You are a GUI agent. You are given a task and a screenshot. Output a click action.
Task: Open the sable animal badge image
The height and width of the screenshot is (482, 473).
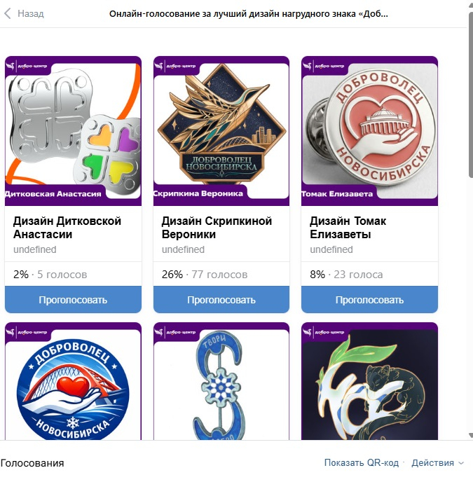coord(370,381)
